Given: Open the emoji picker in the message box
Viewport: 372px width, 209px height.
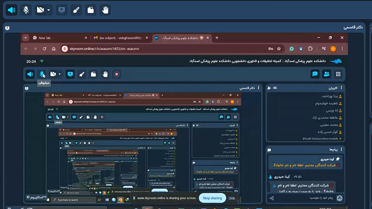Looking at the screenshot, I should (x=339, y=198).
